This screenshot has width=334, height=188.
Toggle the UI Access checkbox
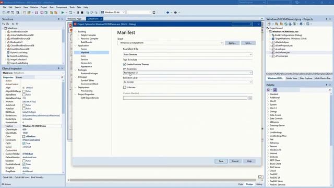point(125,87)
